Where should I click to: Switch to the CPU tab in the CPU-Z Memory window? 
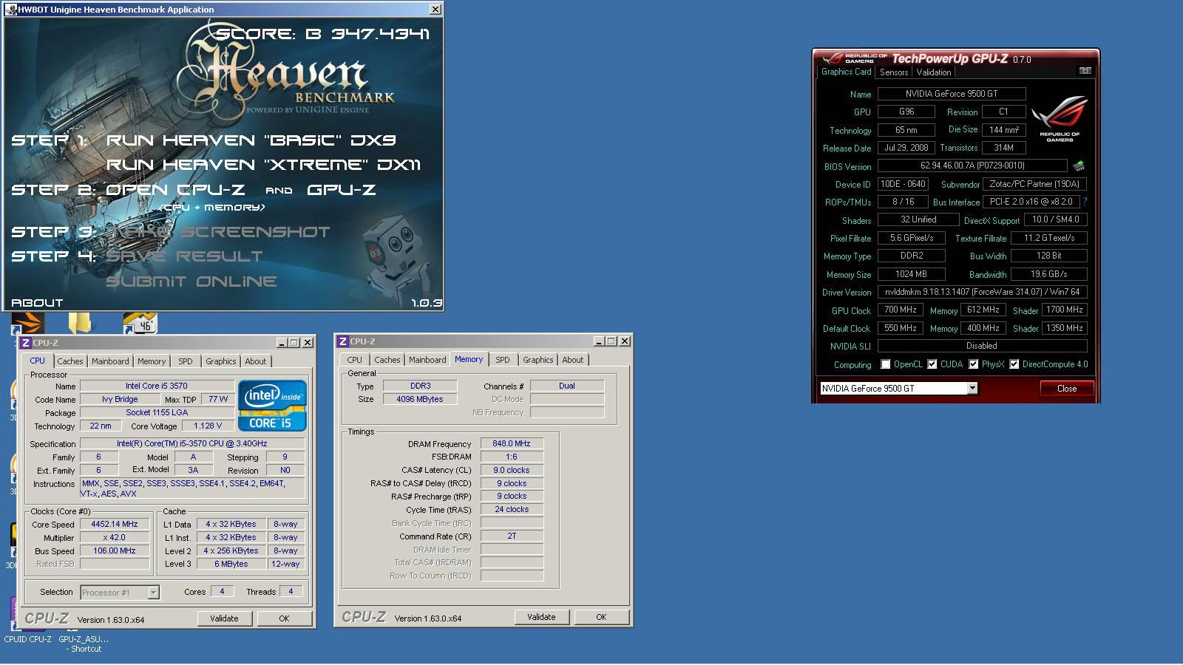click(355, 360)
